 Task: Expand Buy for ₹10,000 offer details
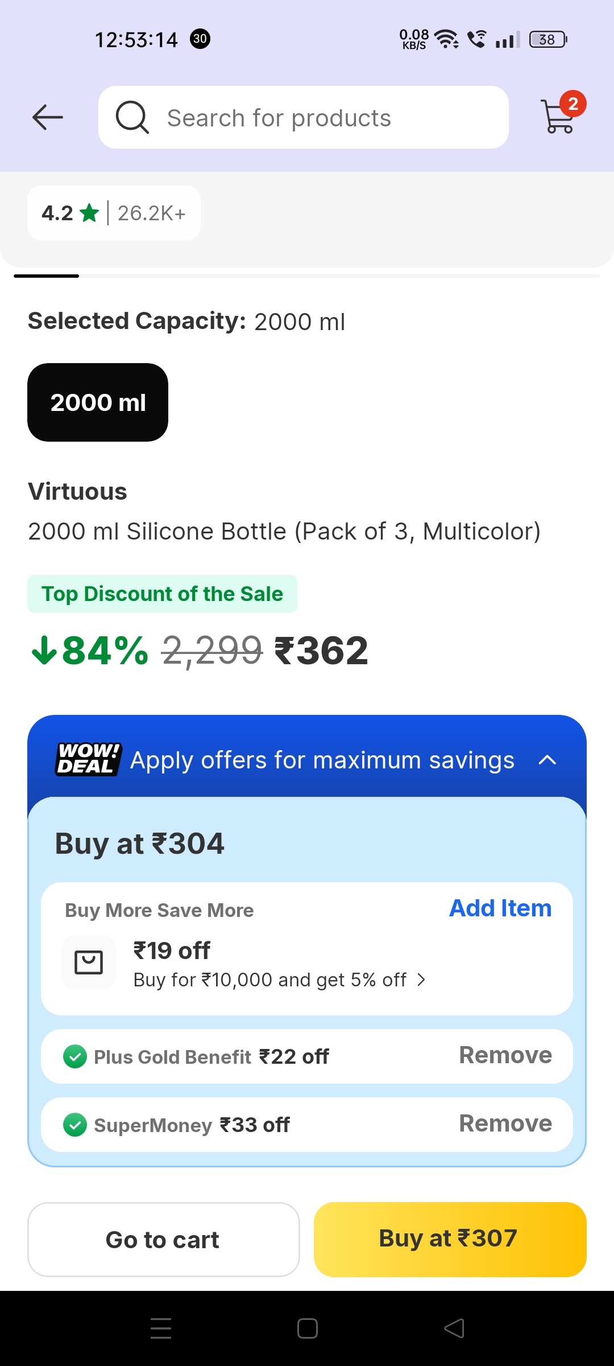click(x=421, y=980)
